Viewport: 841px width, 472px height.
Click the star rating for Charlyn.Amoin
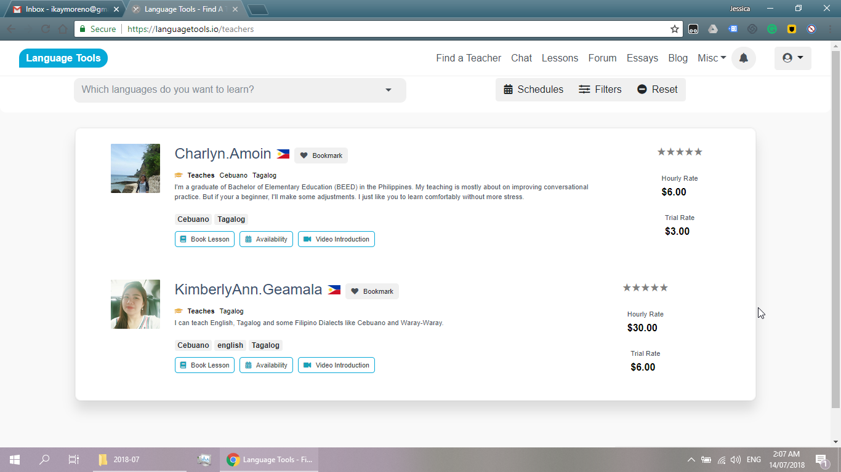[680, 152]
